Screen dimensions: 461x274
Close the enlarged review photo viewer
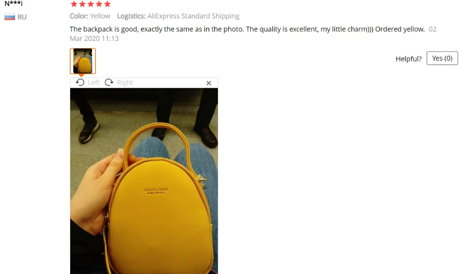(x=209, y=83)
